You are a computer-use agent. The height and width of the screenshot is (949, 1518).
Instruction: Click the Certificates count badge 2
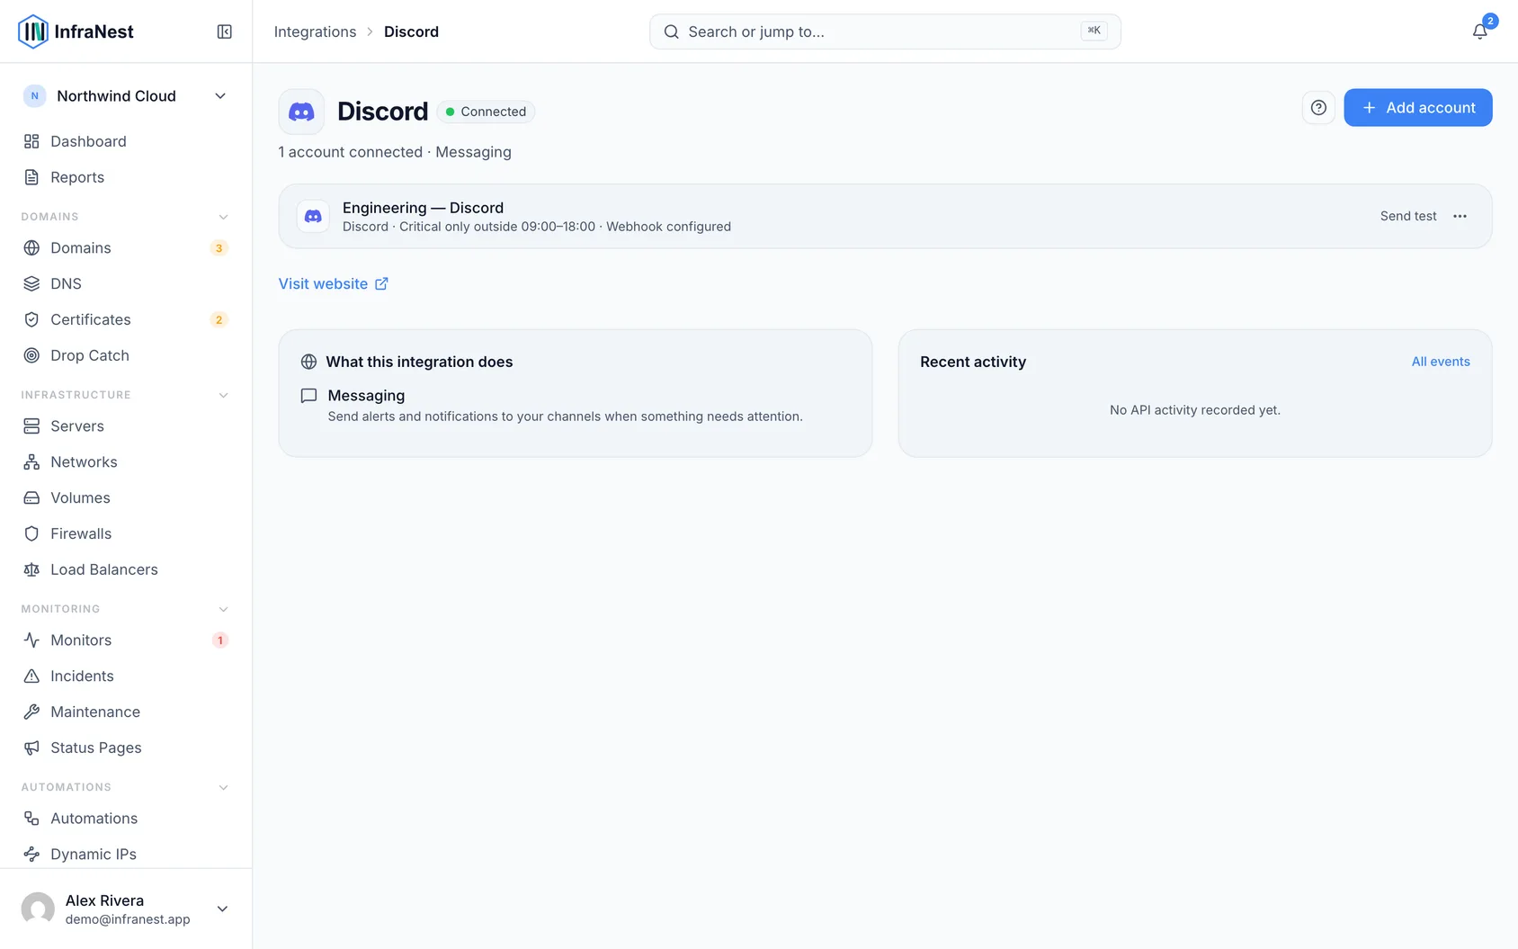pos(219,320)
